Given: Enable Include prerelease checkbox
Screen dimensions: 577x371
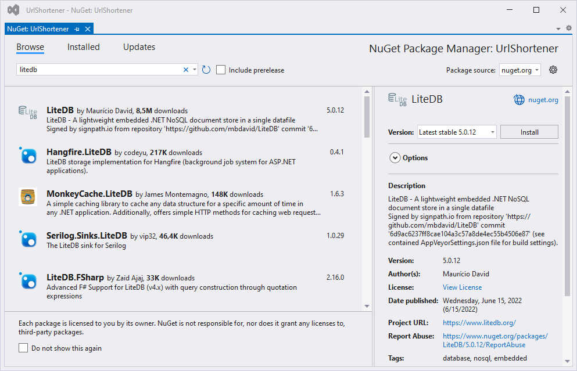Looking at the screenshot, I should pos(221,70).
